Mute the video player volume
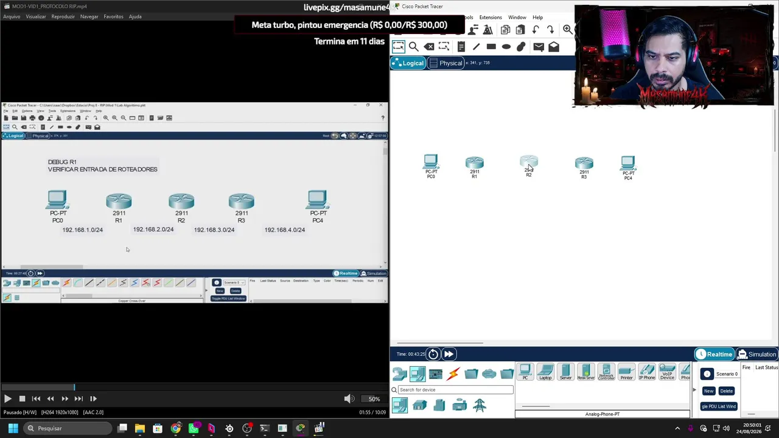 click(349, 399)
